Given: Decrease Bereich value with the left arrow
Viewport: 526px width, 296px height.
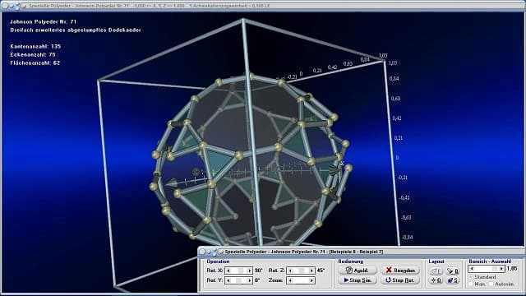Looking at the screenshot, I should point(472,269).
